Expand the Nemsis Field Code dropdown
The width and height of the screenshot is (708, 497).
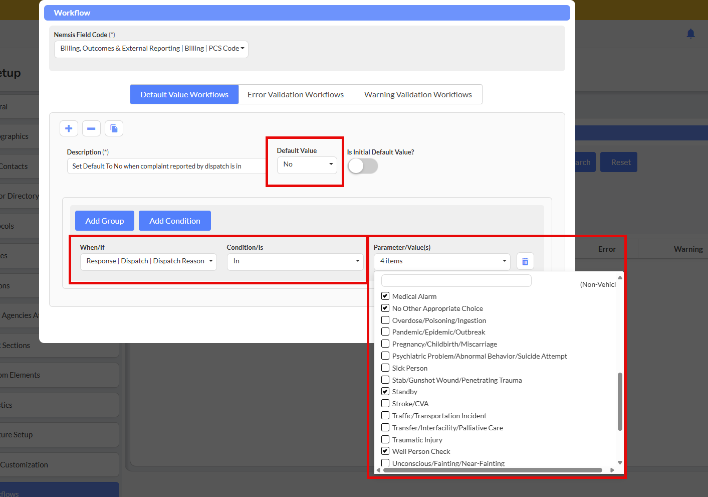coord(151,49)
